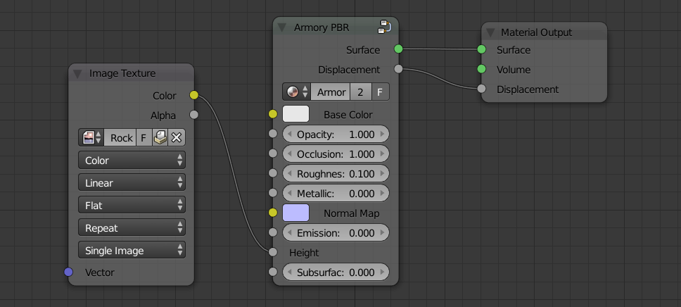Increase Metallic with right arrow

click(x=383, y=193)
